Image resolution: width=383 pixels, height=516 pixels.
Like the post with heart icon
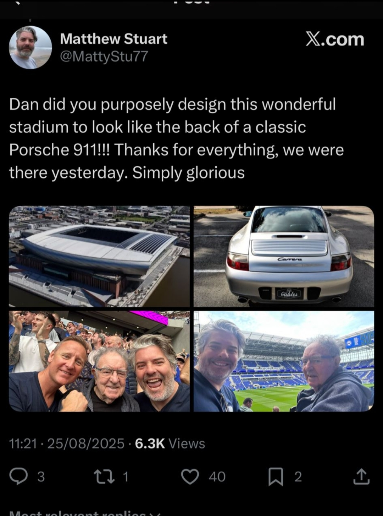coord(190,477)
